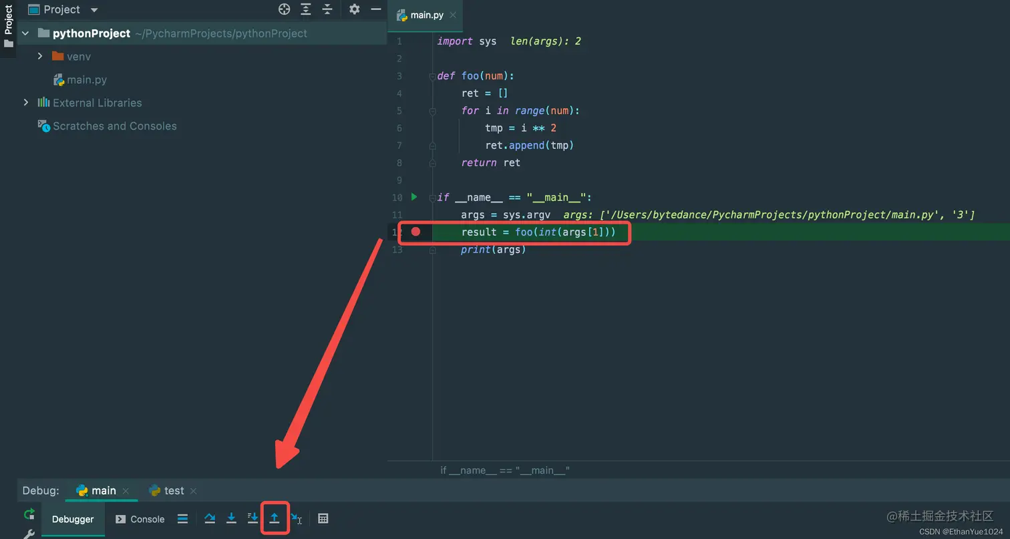The height and width of the screenshot is (539, 1010).
Task: Collapse the pythonProject root folder
Action: click(25, 33)
